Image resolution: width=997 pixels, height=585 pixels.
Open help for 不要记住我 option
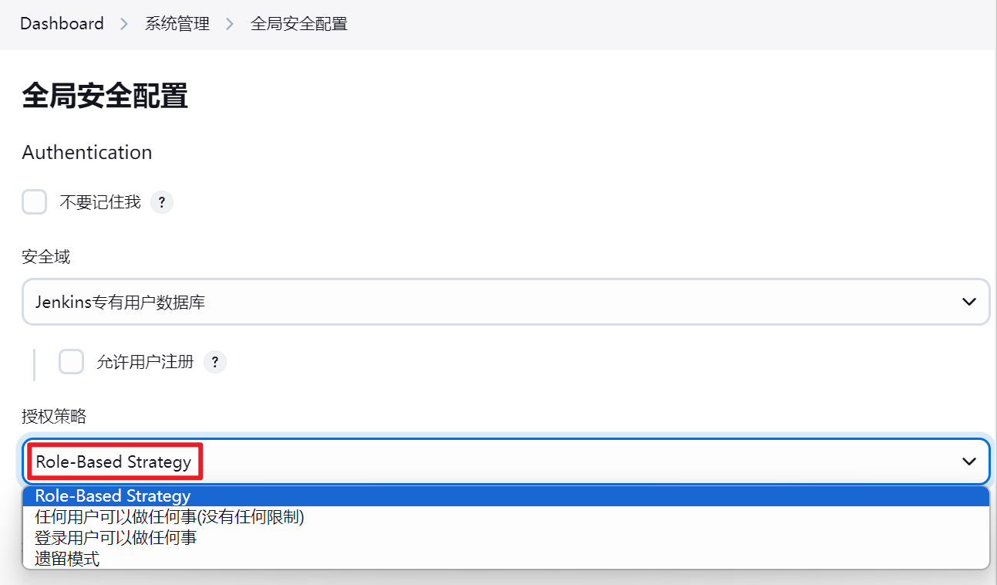161,203
